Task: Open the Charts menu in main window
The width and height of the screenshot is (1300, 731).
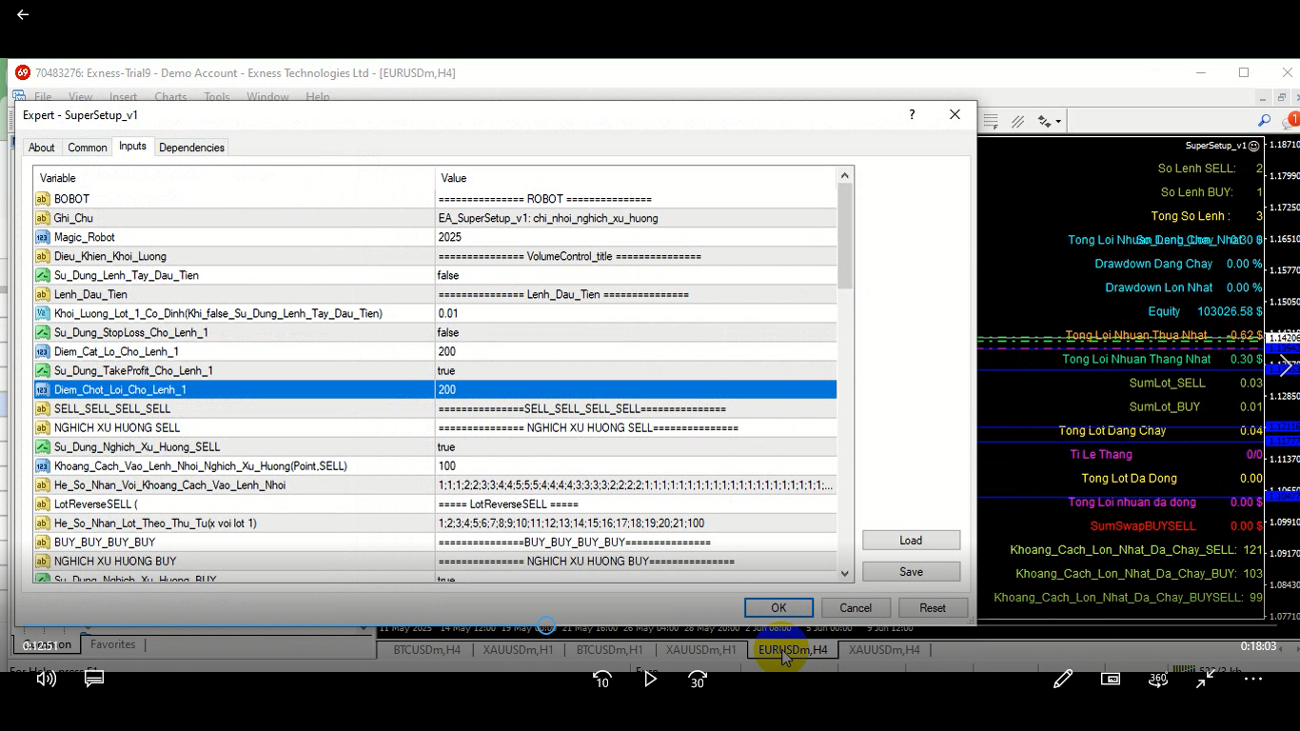Action: point(170,97)
